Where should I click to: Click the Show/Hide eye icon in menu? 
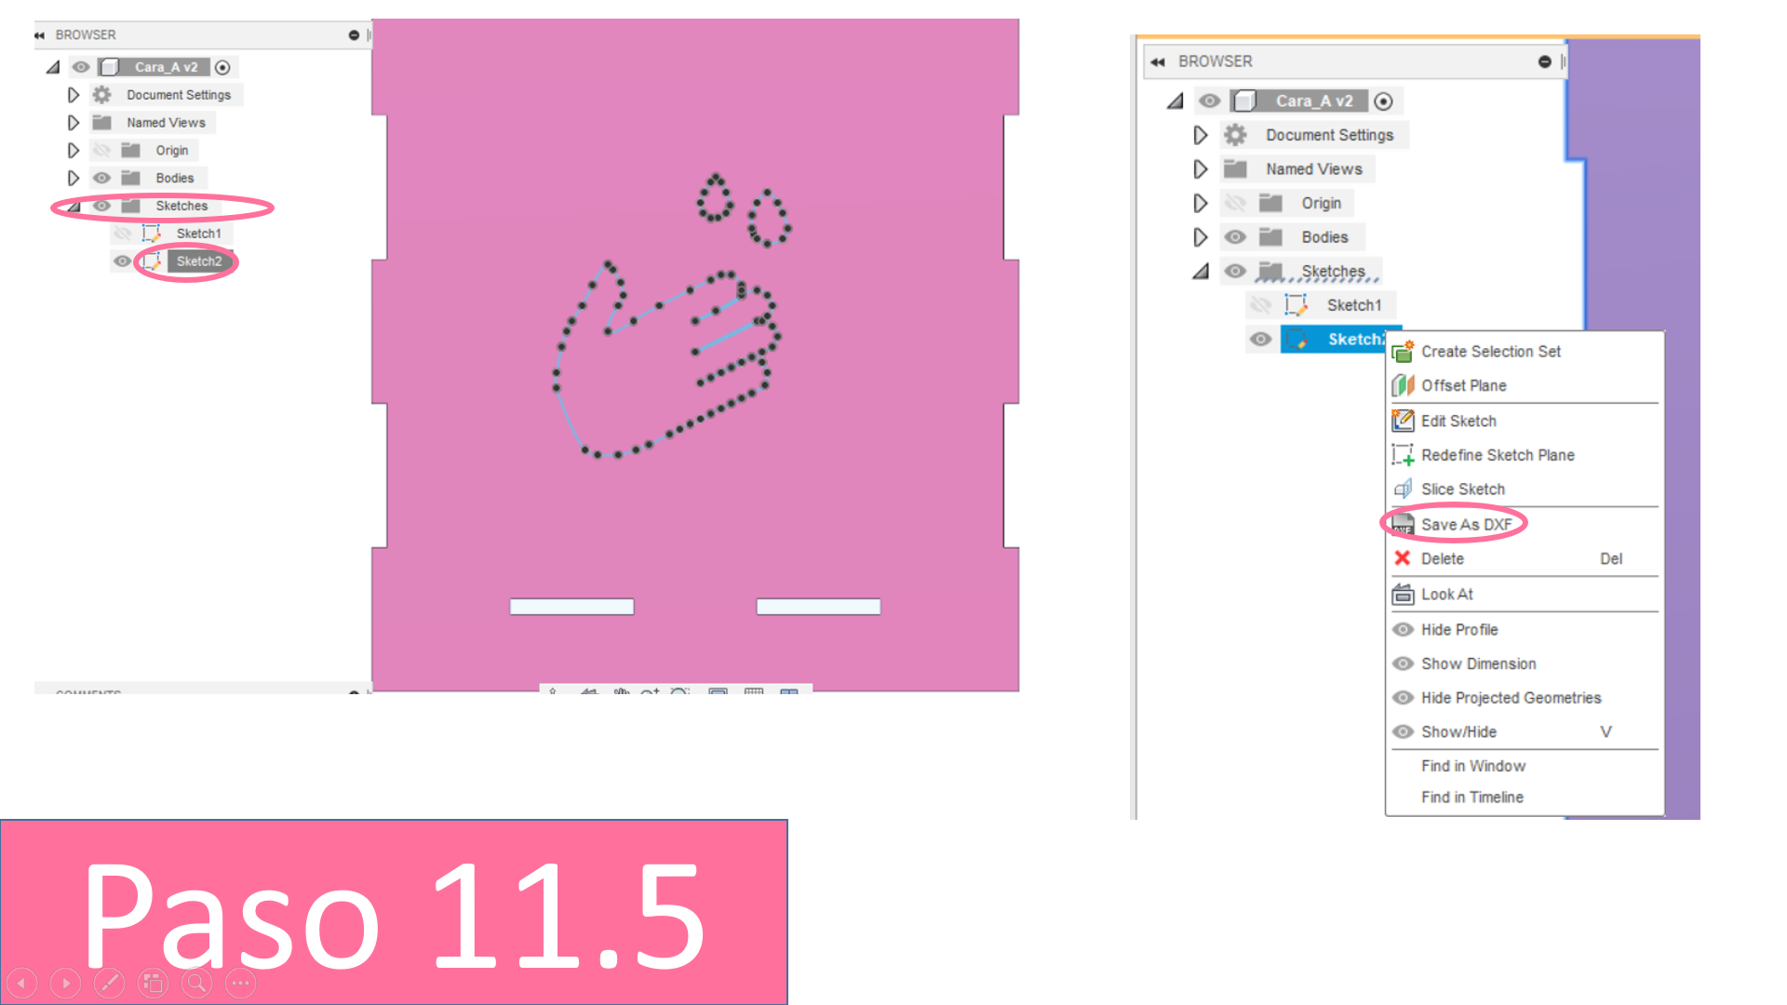(x=1403, y=731)
